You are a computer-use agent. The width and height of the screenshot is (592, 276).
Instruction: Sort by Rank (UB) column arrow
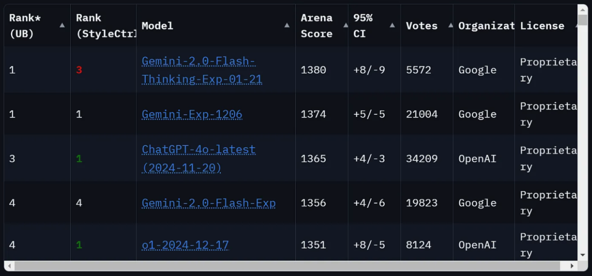coord(62,25)
